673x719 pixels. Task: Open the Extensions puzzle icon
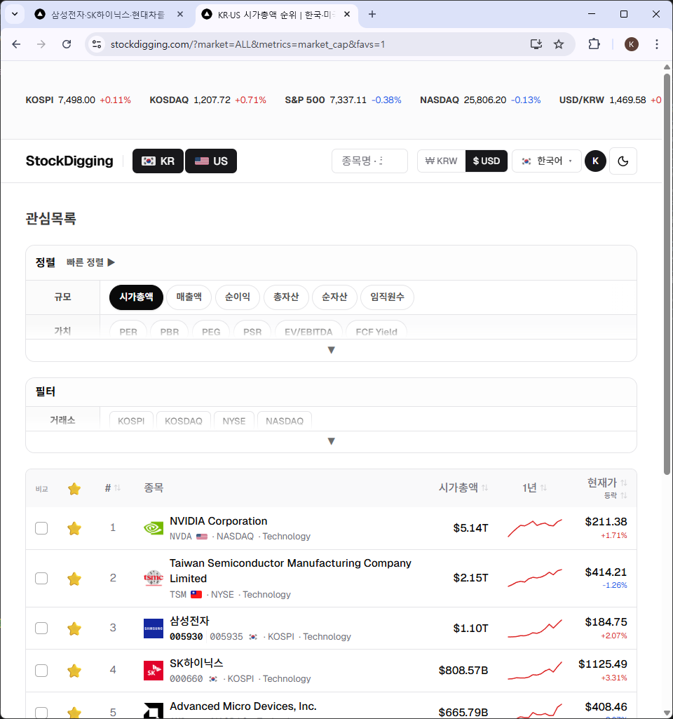(x=594, y=44)
